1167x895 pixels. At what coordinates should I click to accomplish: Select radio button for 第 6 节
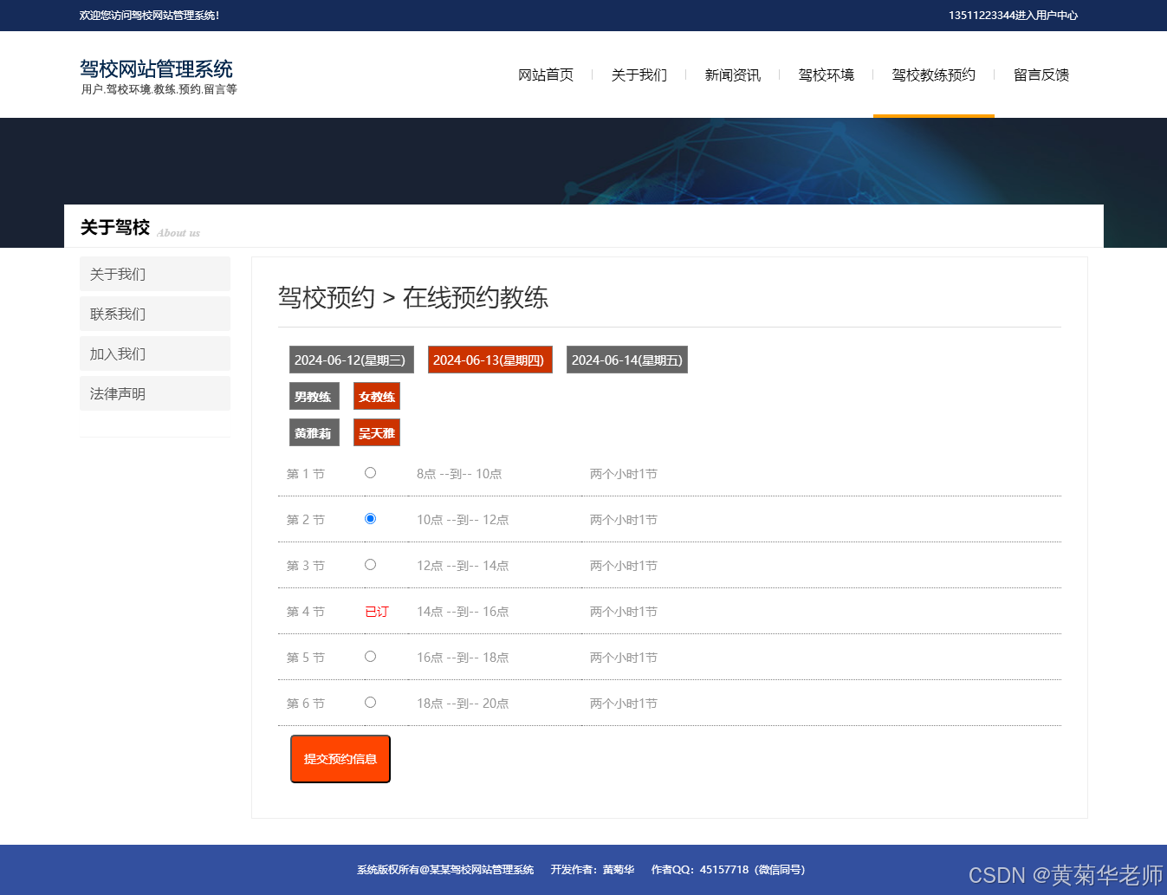pos(370,703)
